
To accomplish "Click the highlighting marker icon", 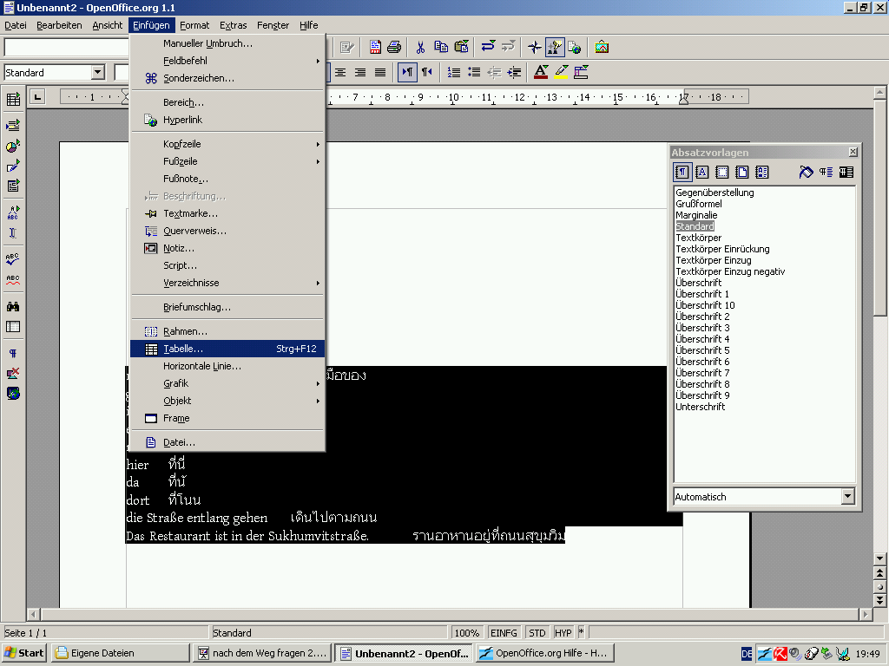I will 561,73.
